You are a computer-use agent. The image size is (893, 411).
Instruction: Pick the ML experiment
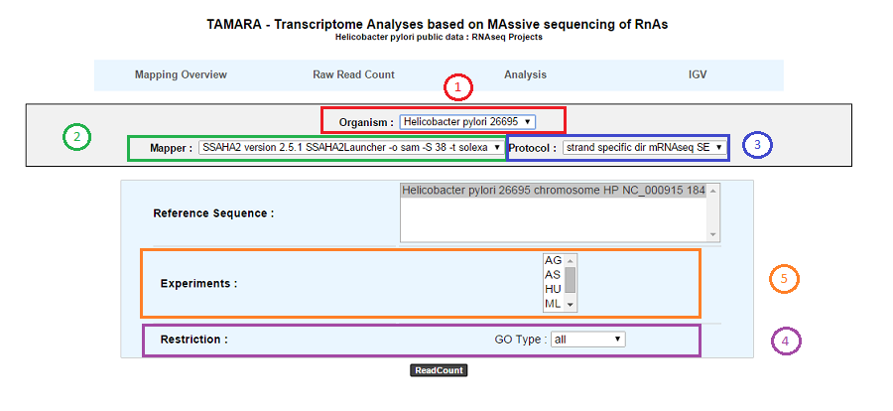pyautogui.click(x=553, y=305)
